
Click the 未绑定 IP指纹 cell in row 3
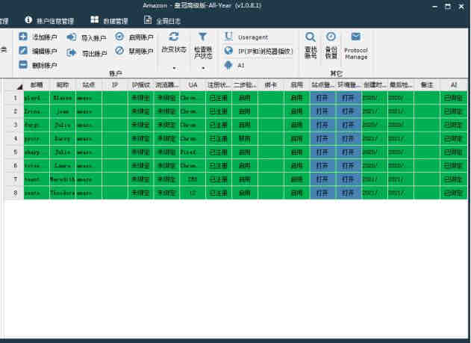pyautogui.click(x=141, y=125)
